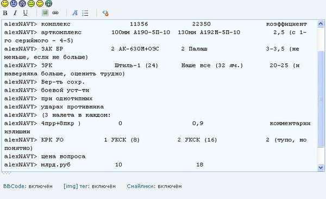This screenshot has height=199, width=326.
Task: Insert the purple shocked emoticon
Action: 22,3
